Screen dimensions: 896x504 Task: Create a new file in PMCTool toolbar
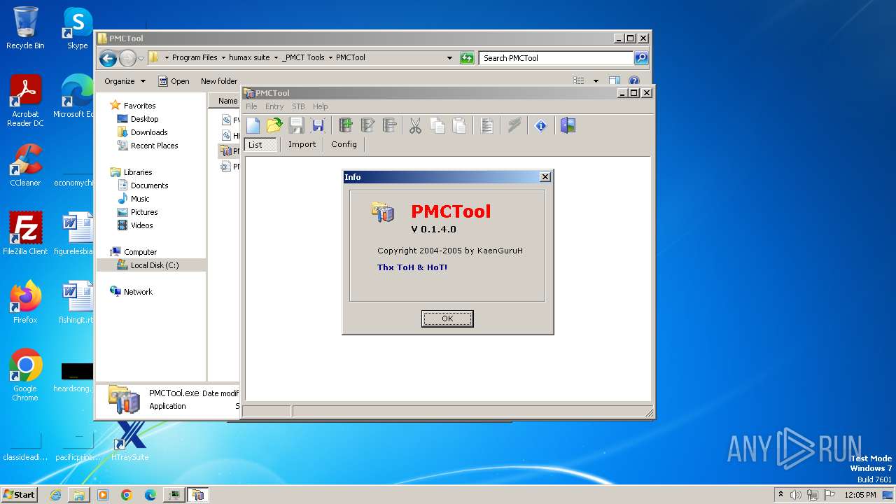[253, 126]
